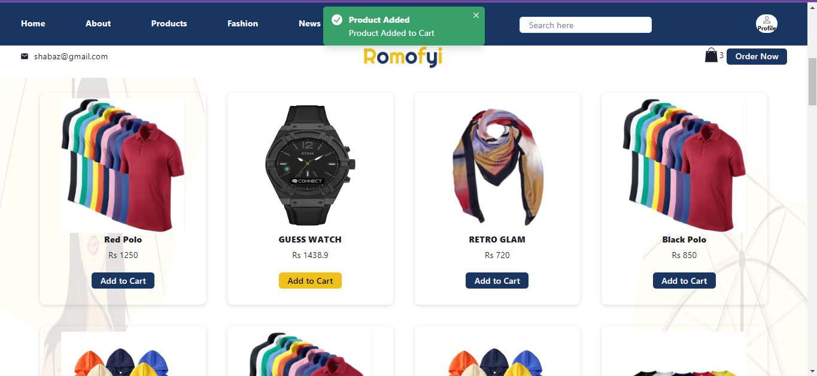
Task: Dismiss the Product Added notification
Action: tap(476, 16)
